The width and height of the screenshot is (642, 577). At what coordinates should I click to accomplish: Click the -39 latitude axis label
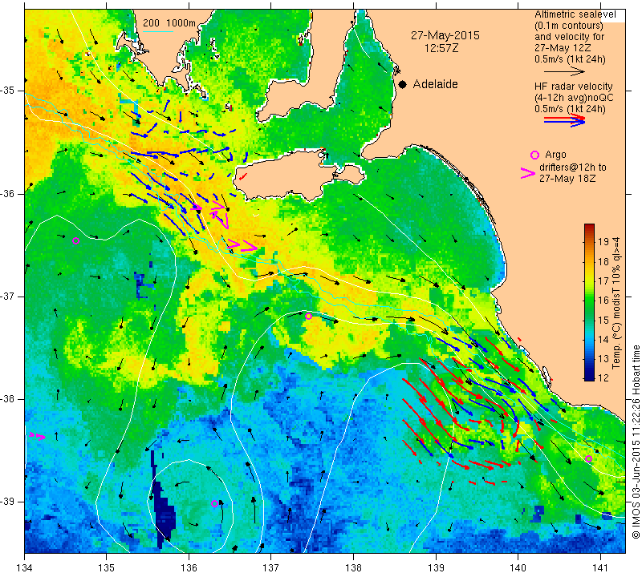pos(8,502)
